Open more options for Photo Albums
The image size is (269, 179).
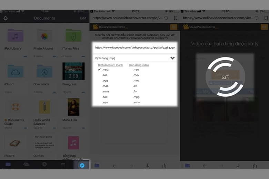pos(54,56)
